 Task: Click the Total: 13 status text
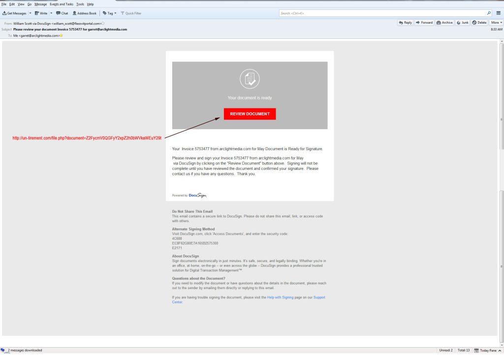coord(464,350)
